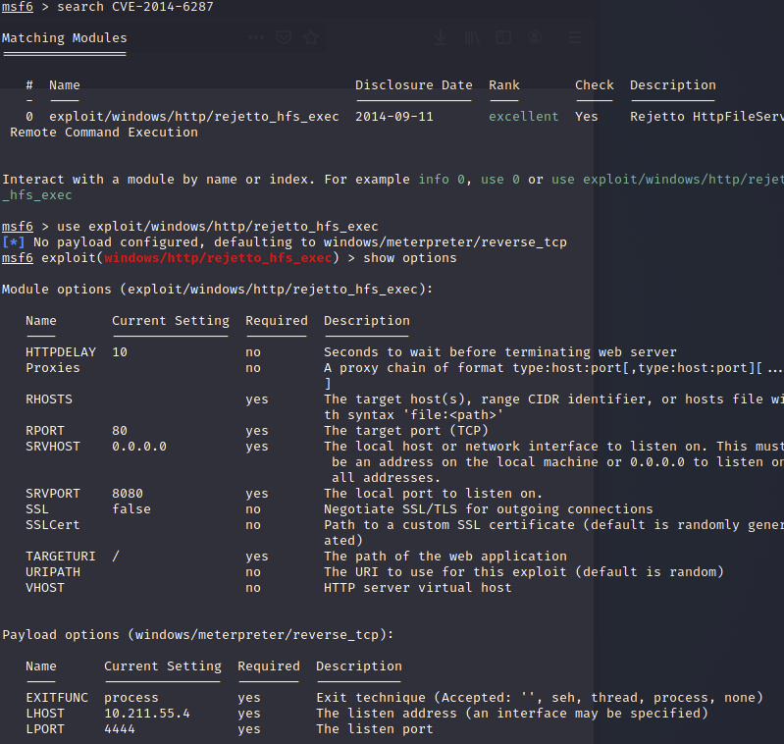Click the 'RHOSTS' option name

pyautogui.click(x=49, y=399)
